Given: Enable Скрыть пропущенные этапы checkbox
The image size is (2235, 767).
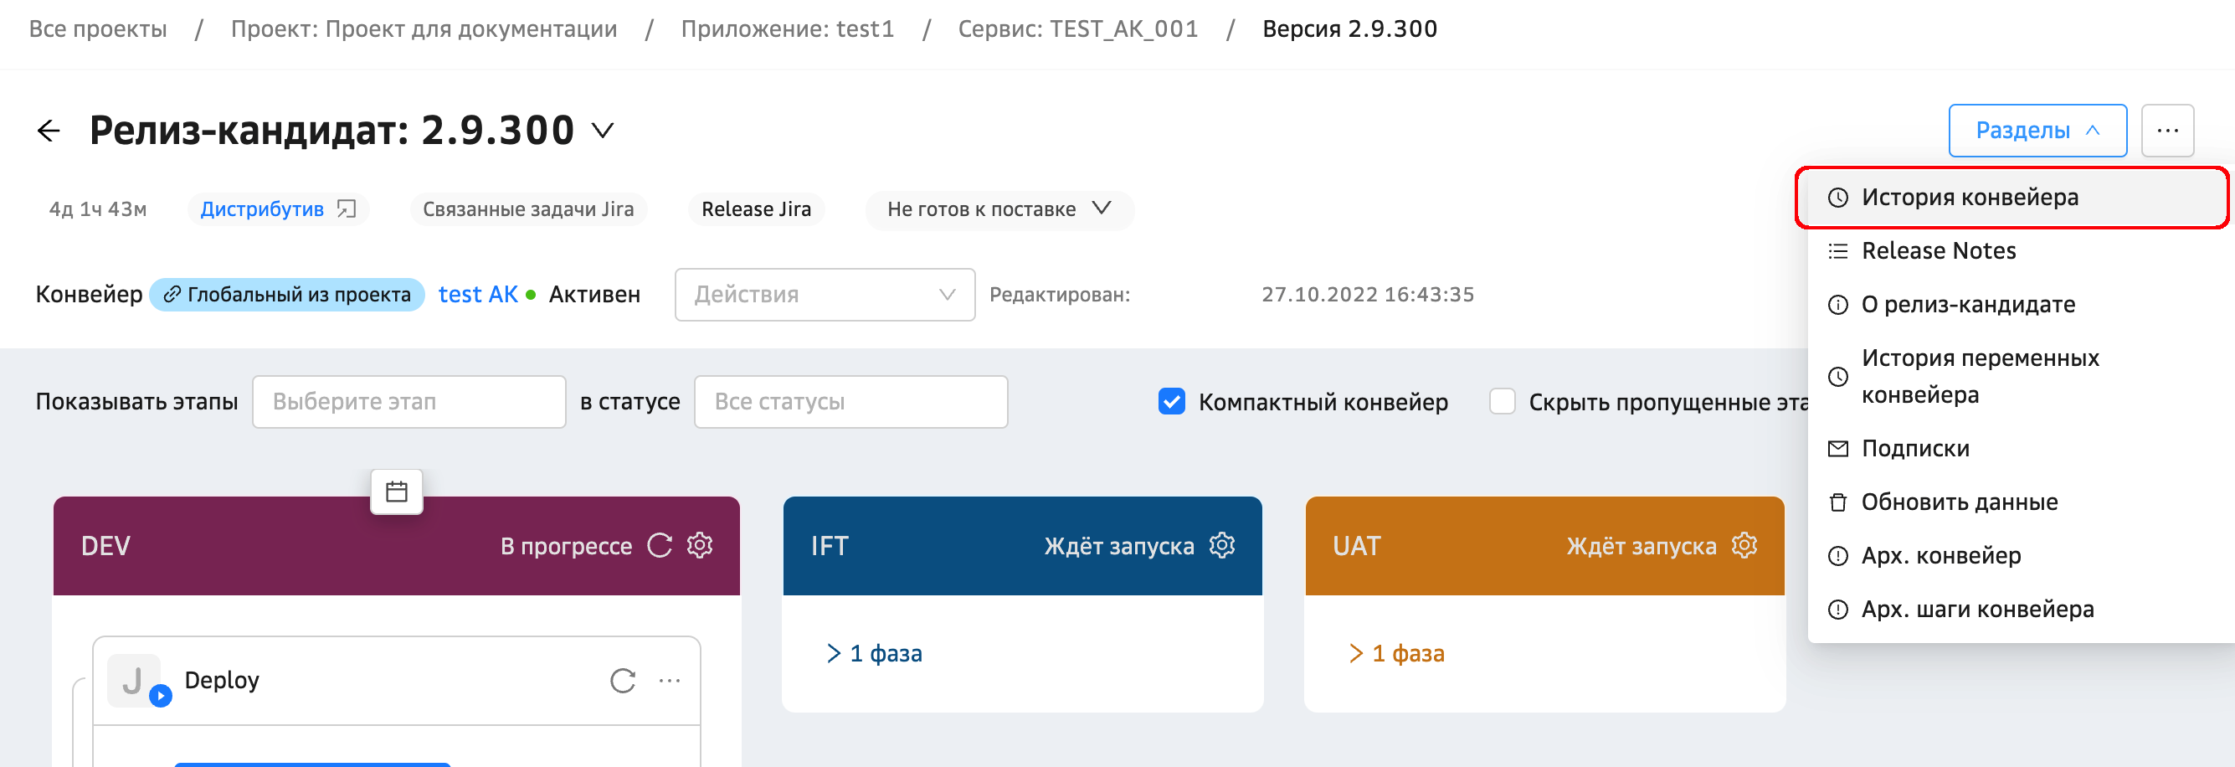Looking at the screenshot, I should tap(1502, 402).
